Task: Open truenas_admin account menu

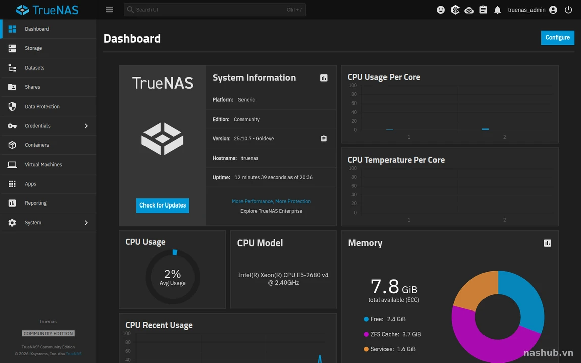Action: click(x=532, y=10)
